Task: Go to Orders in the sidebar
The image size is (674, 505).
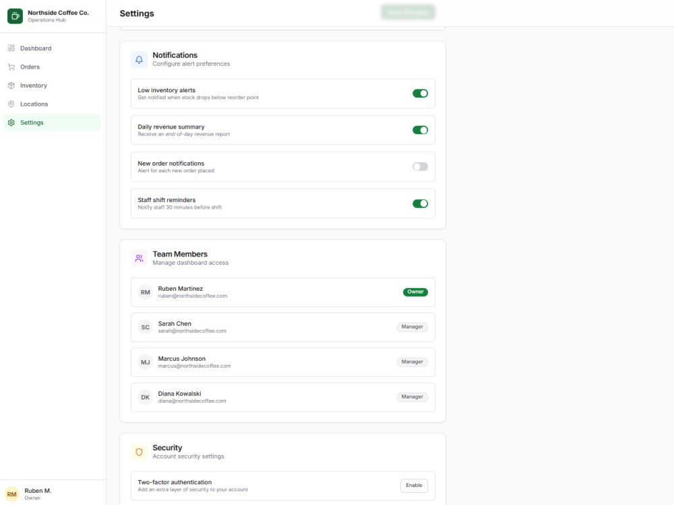Action: (x=52, y=67)
